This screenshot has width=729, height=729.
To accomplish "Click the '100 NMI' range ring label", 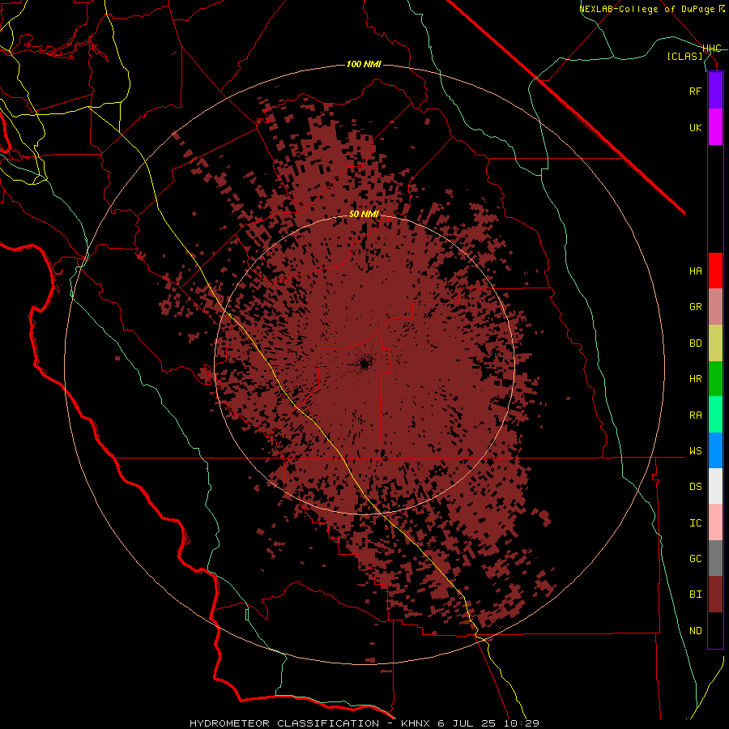I will (364, 64).
